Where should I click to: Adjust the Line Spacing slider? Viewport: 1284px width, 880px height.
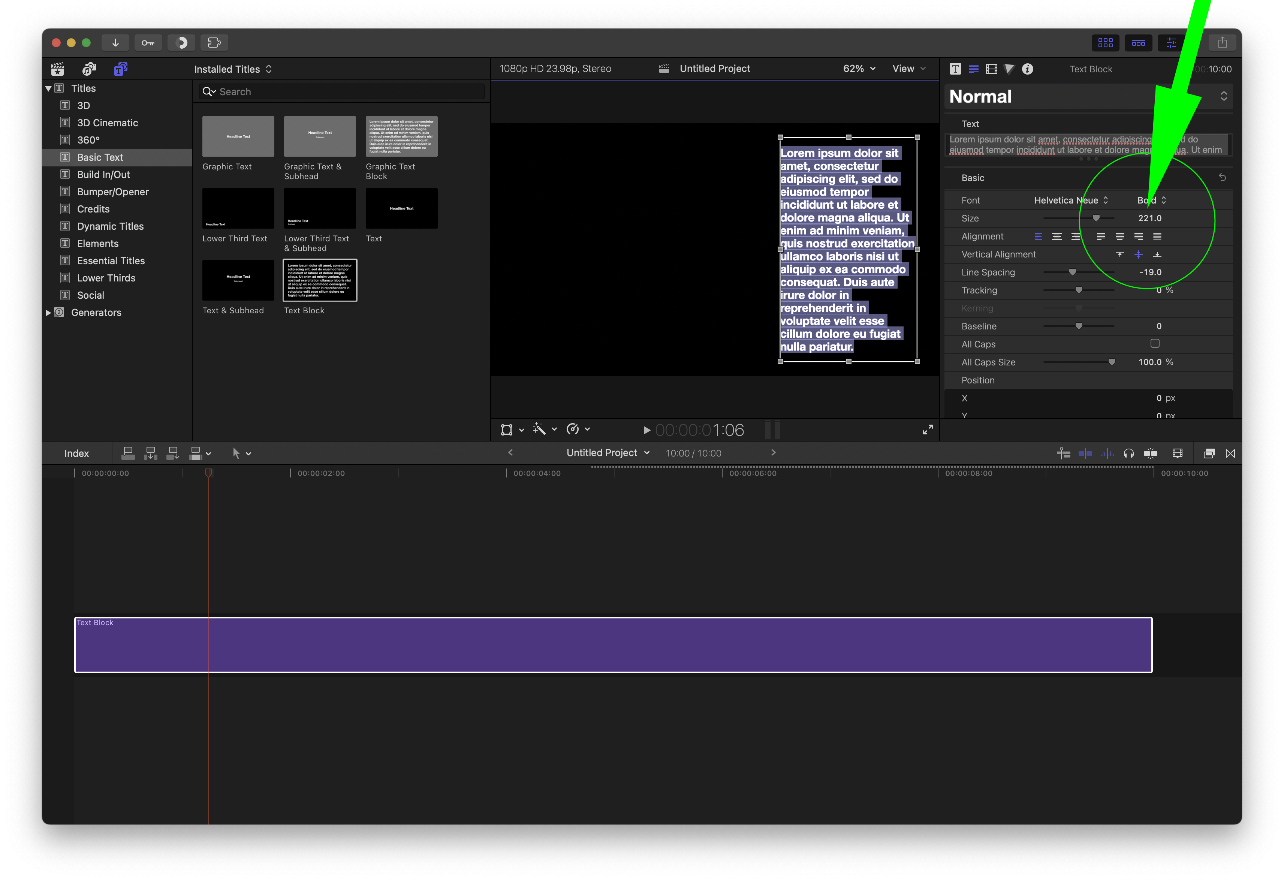pyautogui.click(x=1072, y=272)
